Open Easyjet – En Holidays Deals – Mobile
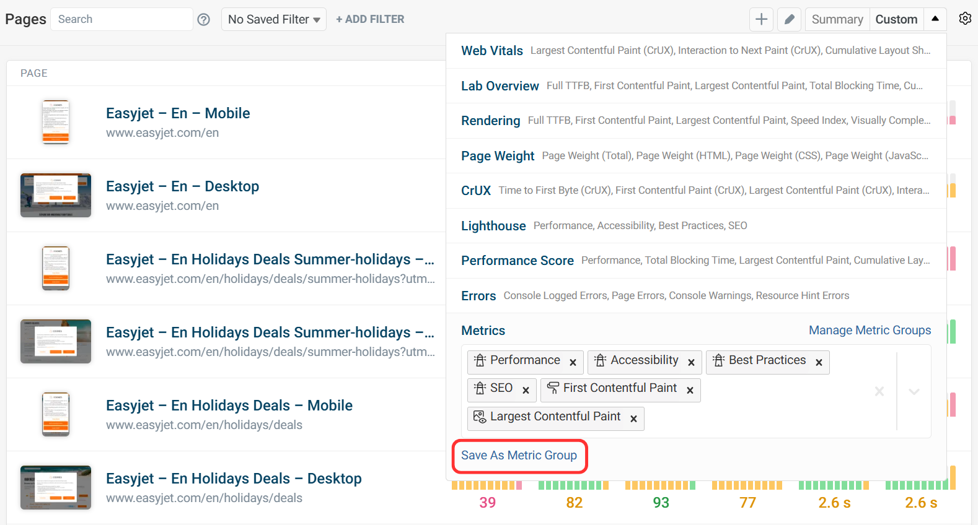978x525 pixels. (x=229, y=406)
